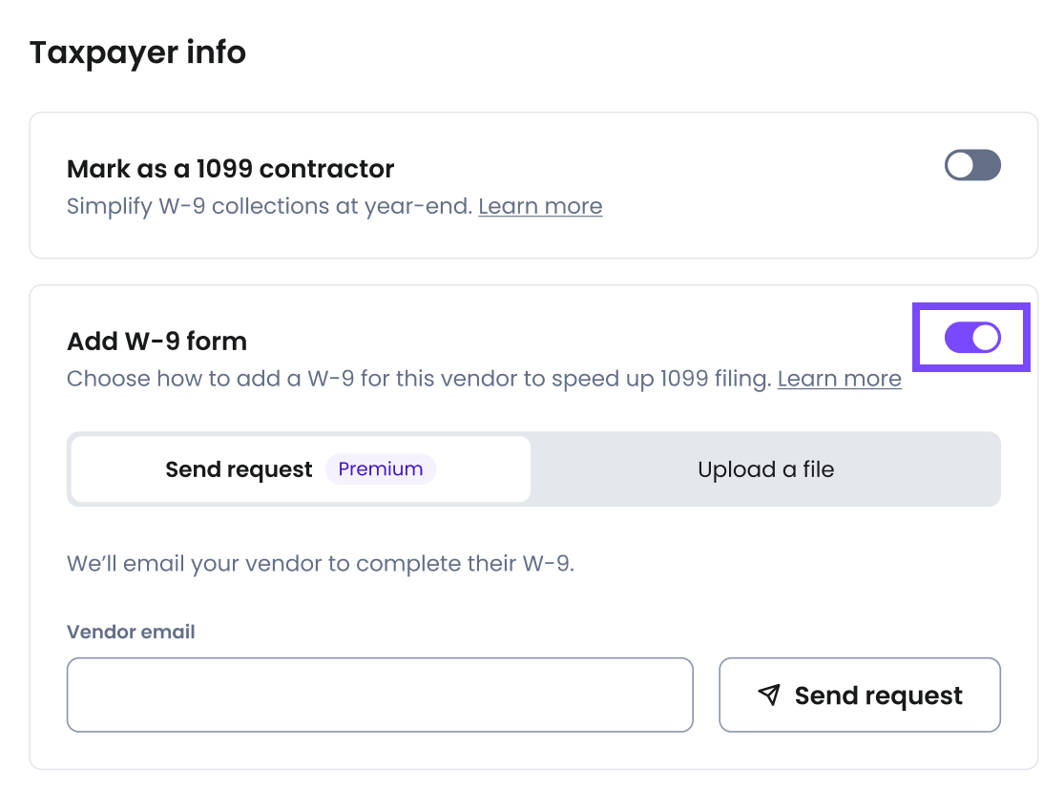Image resolution: width=1064 pixels, height=789 pixels.
Task: Click the text about emailing your vendor
Action: pos(320,563)
